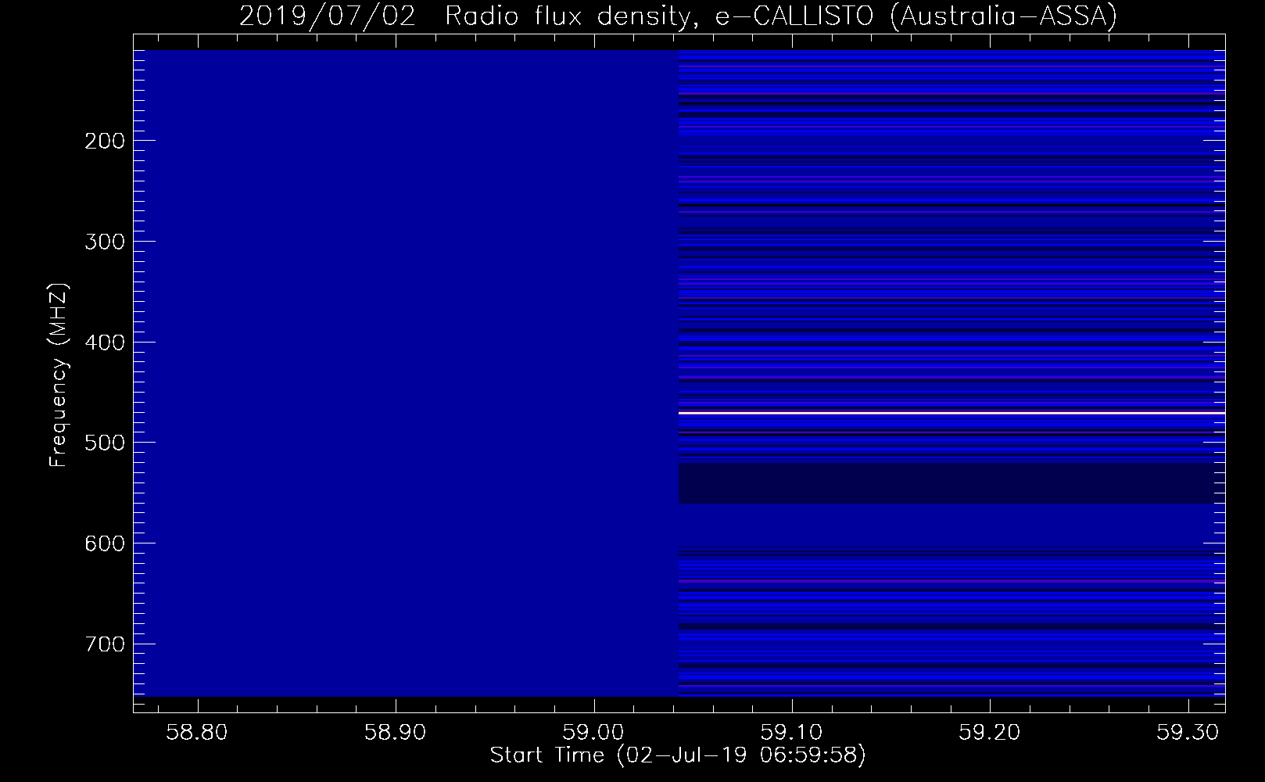Click the 59.10 time tick label
1265x782 pixels.
[x=792, y=733]
